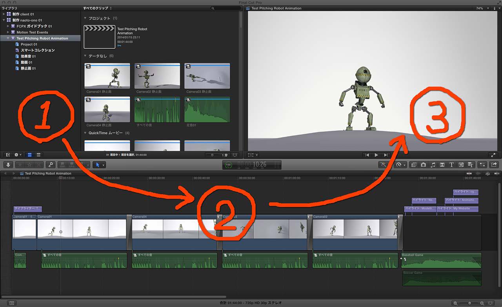Go forward in timeline history
This screenshot has width=502, height=307.
(14, 173)
